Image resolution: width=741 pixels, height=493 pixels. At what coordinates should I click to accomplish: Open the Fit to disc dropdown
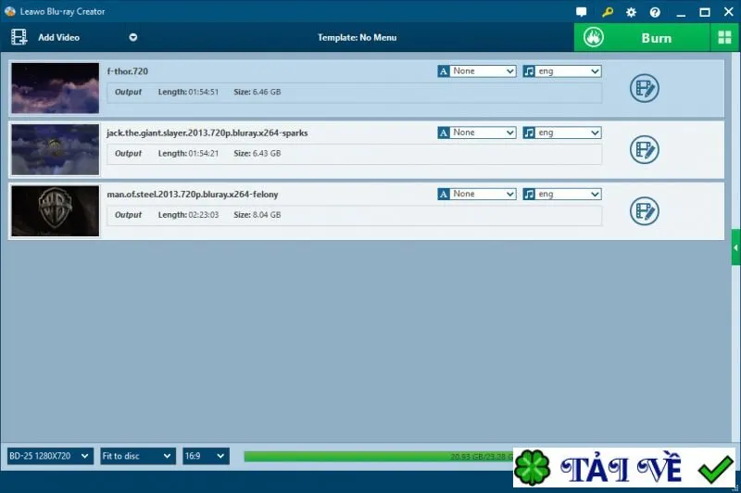[x=137, y=456]
